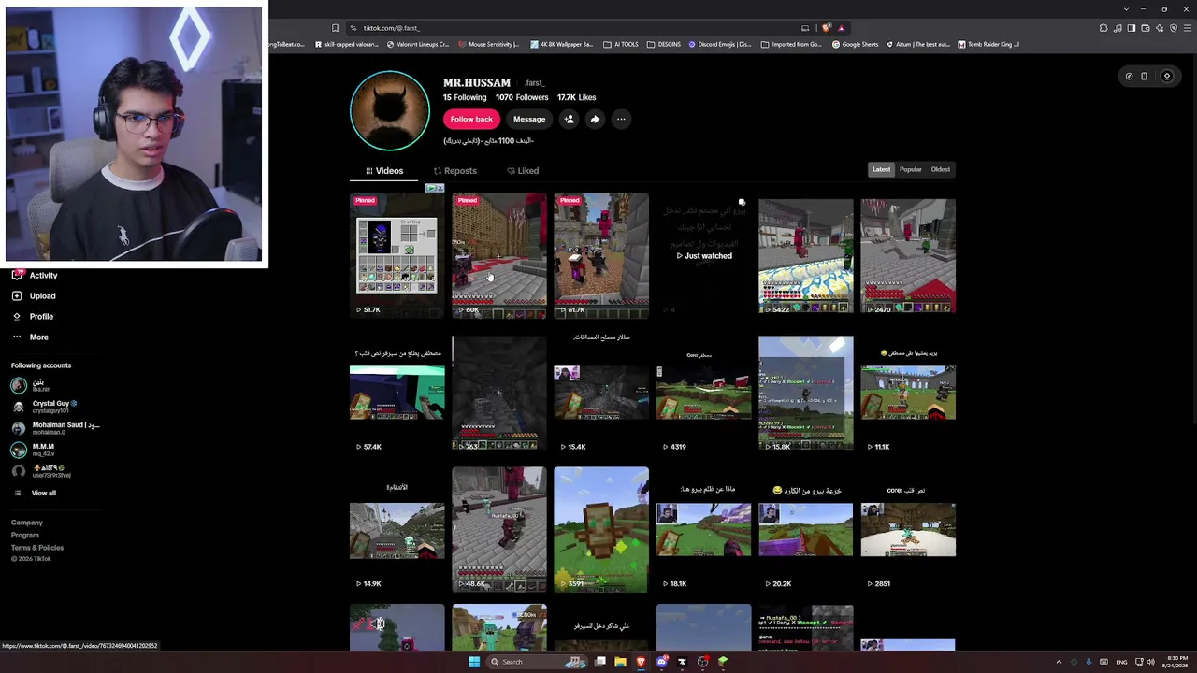This screenshot has height=673, width=1197.
Task: Open Discord from the taskbar
Action: click(x=662, y=662)
